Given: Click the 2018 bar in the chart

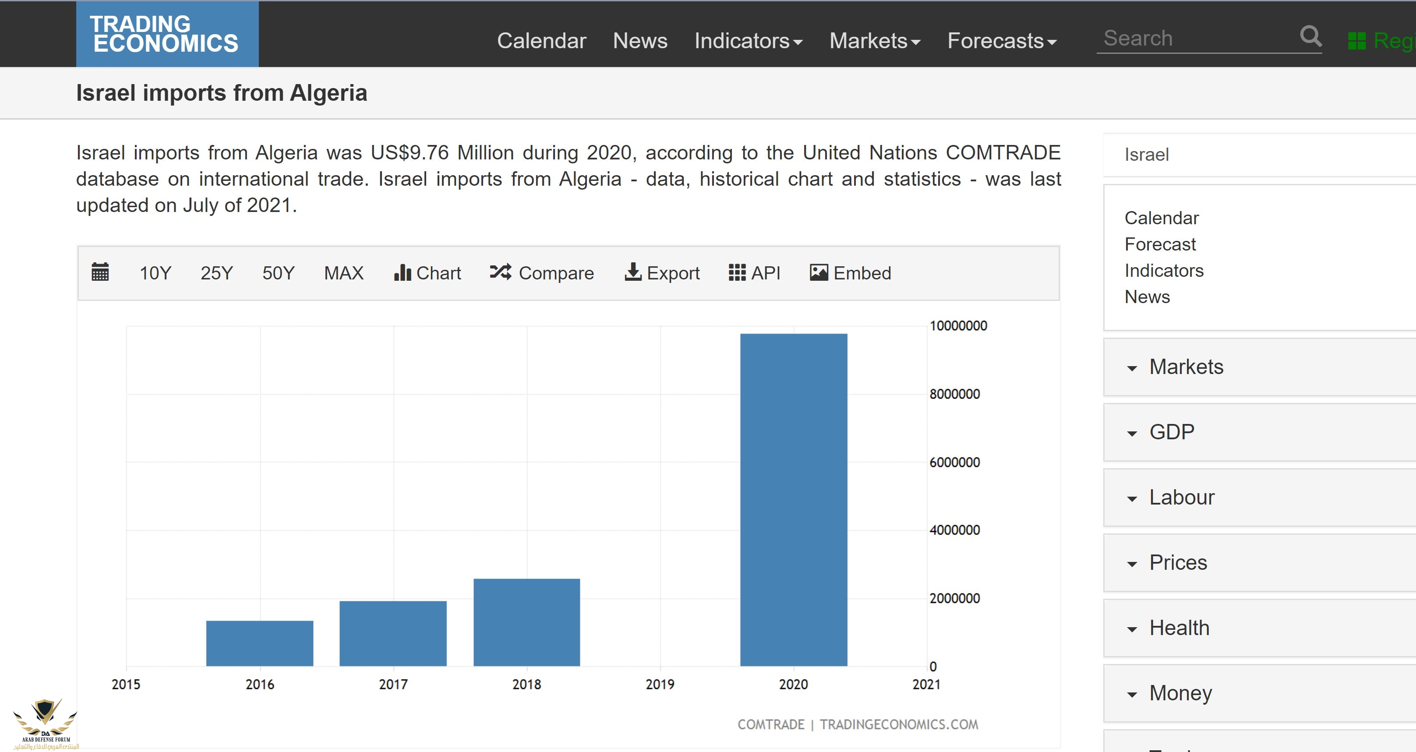Looking at the screenshot, I should [526, 622].
